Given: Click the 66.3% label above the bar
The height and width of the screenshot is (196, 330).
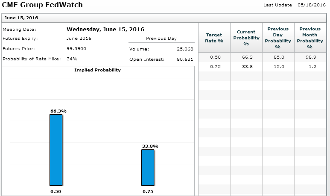Looking at the screenshot, I should point(58,111).
